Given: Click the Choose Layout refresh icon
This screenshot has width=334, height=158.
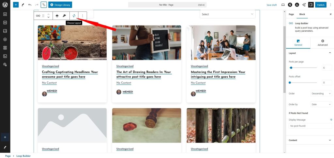Looking at the screenshot, I should click(74, 16).
